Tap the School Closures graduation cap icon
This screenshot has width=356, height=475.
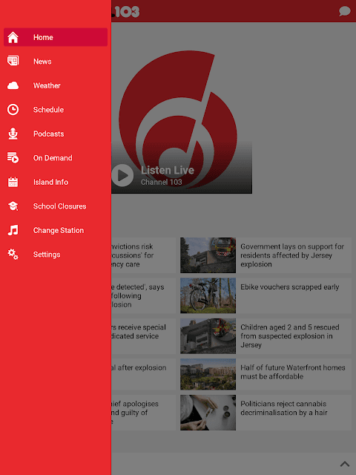(x=13, y=206)
